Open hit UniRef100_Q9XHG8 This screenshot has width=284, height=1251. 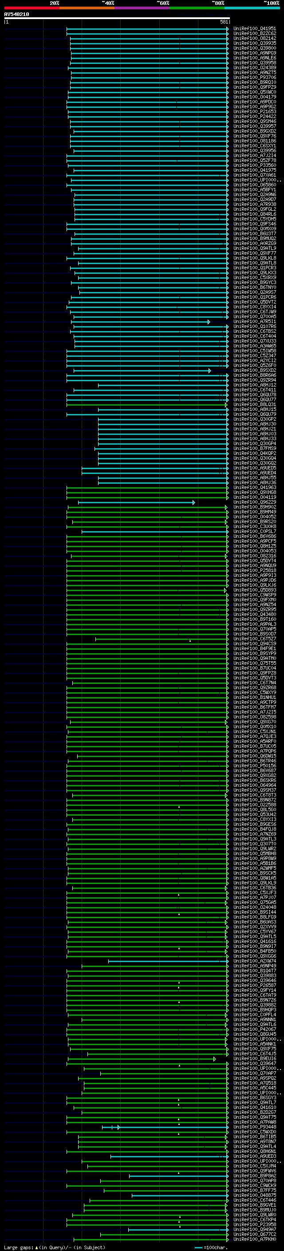coord(254,493)
